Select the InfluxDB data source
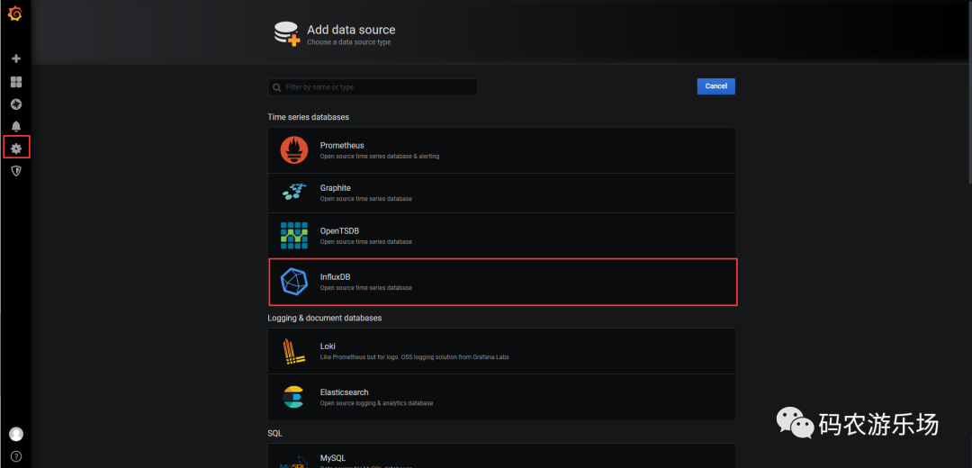Viewport: 972px width, 468px height. click(501, 282)
